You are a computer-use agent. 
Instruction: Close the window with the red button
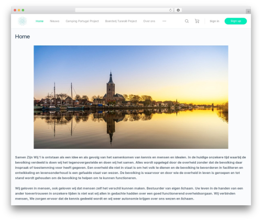click(x=15, y=10)
